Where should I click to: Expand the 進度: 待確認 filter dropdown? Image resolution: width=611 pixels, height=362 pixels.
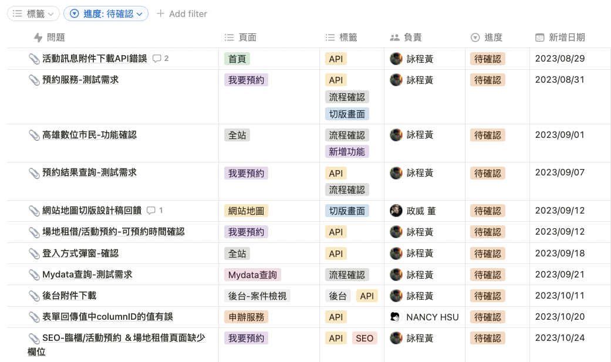pyautogui.click(x=106, y=13)
